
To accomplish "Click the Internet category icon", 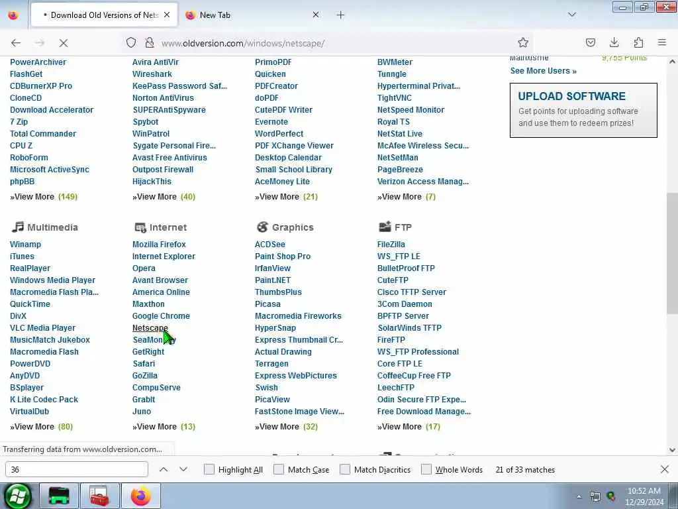I will (140, 227).
